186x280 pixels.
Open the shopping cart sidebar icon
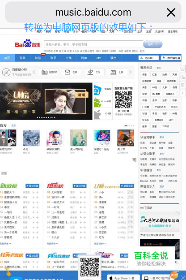point(182,69)
